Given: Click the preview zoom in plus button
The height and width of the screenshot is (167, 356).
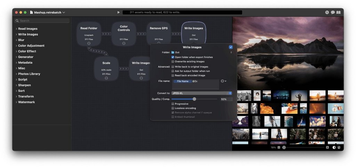Looking at the screenshot, I should coord(327,148).
